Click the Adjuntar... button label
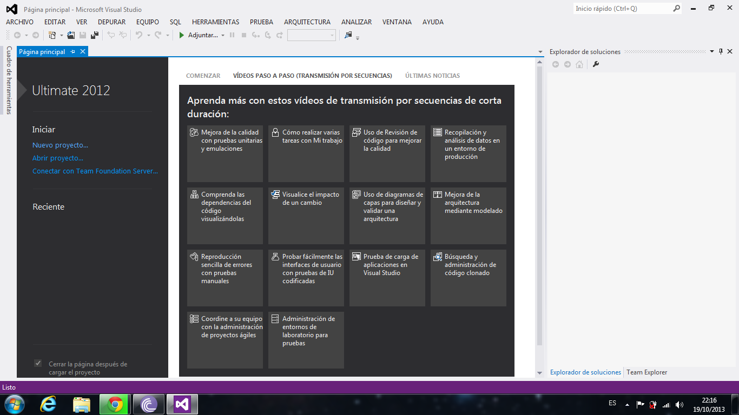Screen dimensions: 739x415 click(x=203, y=35)
